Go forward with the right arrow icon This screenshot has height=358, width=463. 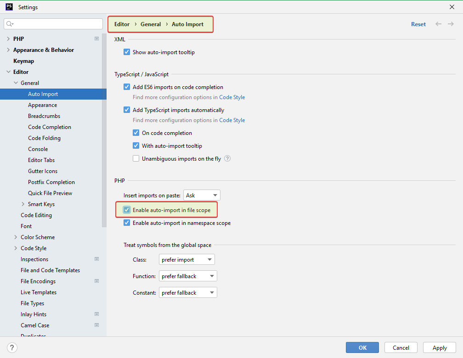[x=451, y=24]
